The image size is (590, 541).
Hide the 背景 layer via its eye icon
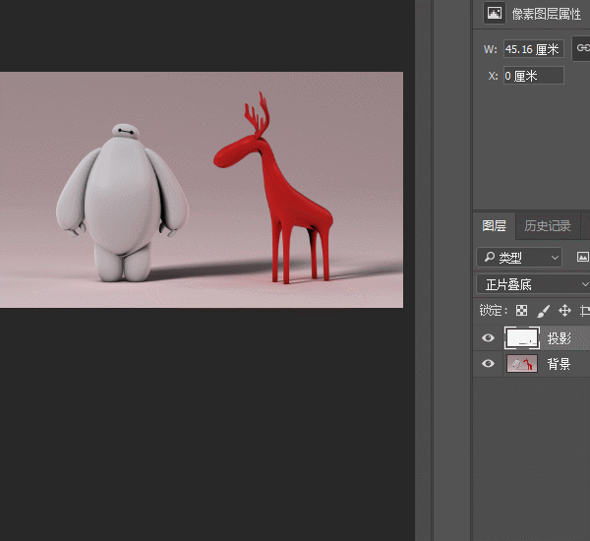click(x=488, y=363)
